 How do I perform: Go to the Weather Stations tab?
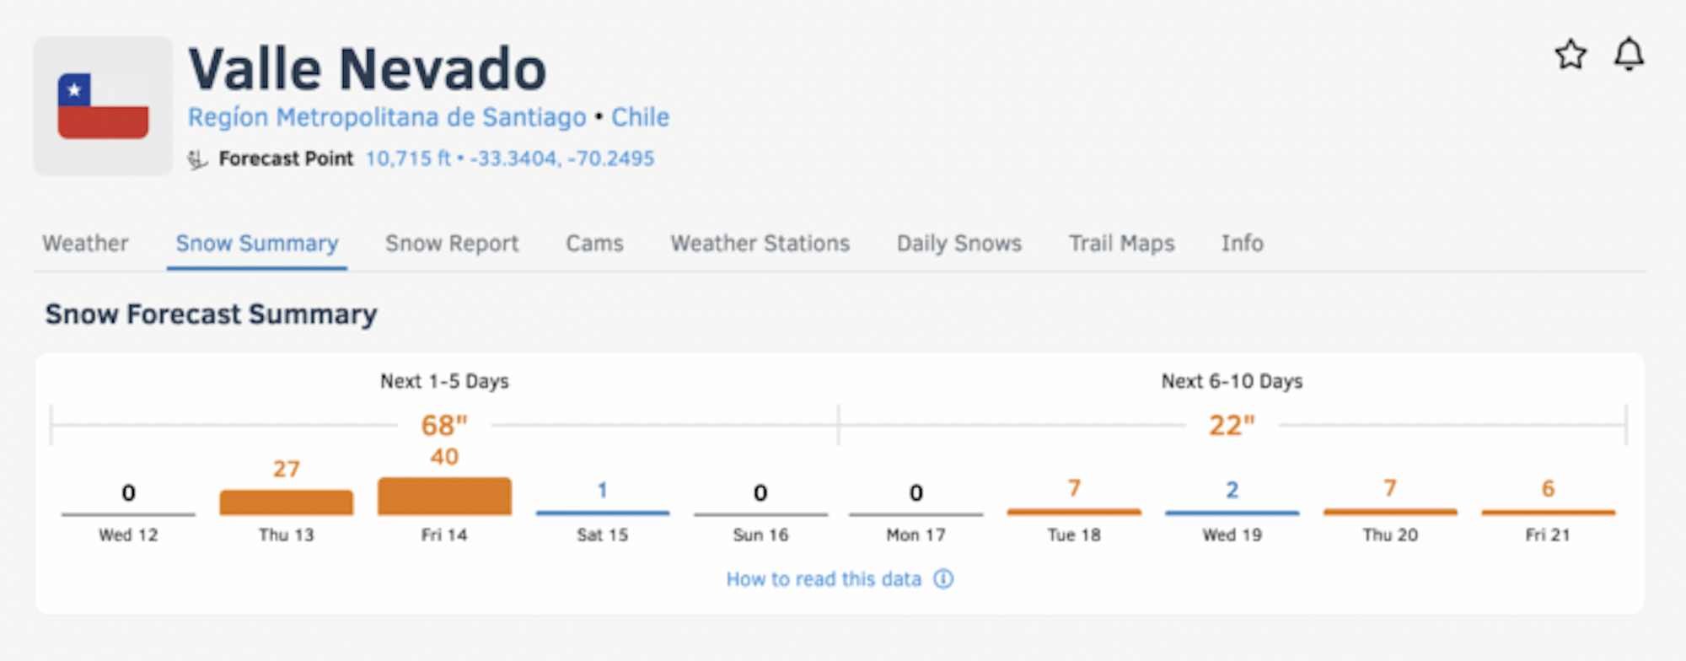pos(760,244)
